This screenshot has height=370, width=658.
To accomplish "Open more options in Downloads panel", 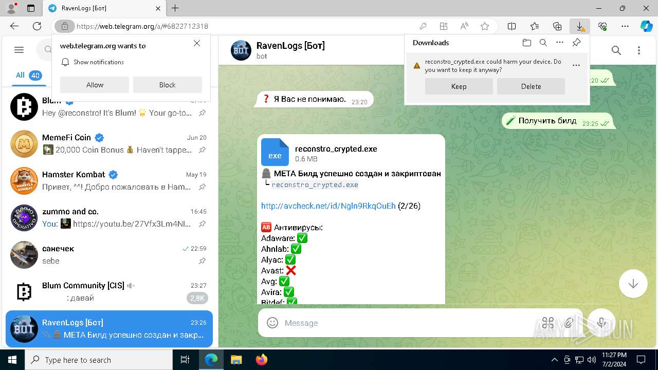I will coord(560,43).
